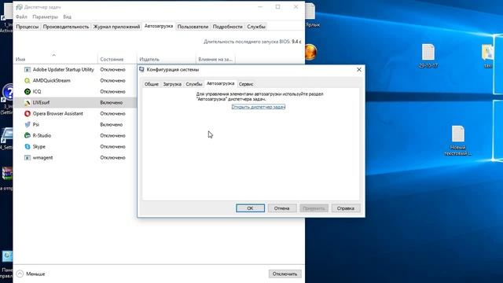
Task: Select the 'Opera Browser Assistant' name
Action: (x=57, y=113)
